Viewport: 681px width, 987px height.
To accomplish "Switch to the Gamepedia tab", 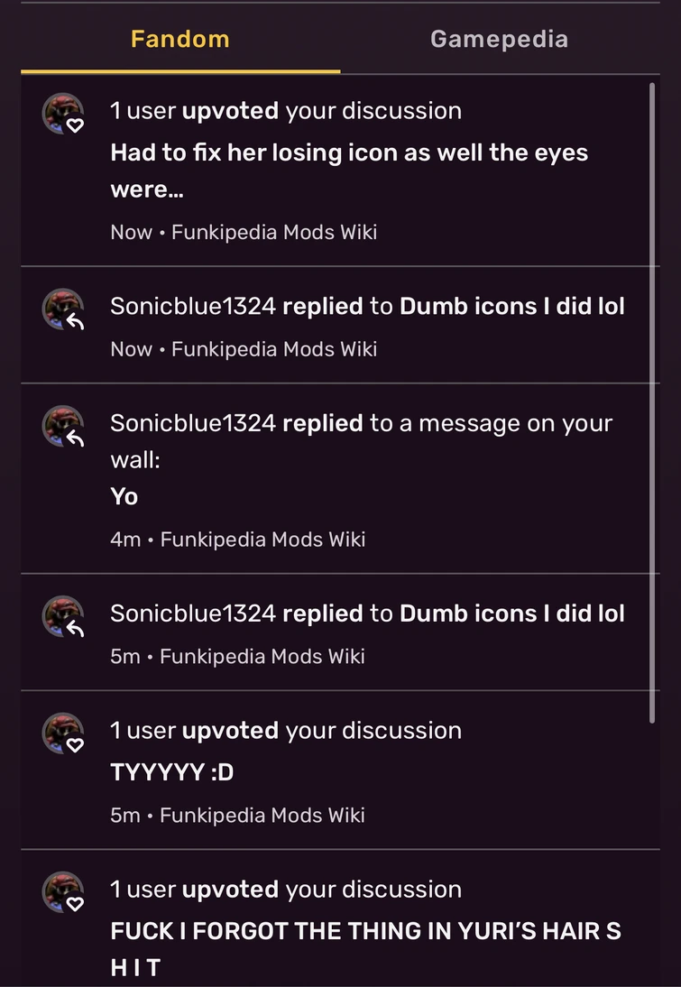I will pyautogui.click(x=499, y=40).
